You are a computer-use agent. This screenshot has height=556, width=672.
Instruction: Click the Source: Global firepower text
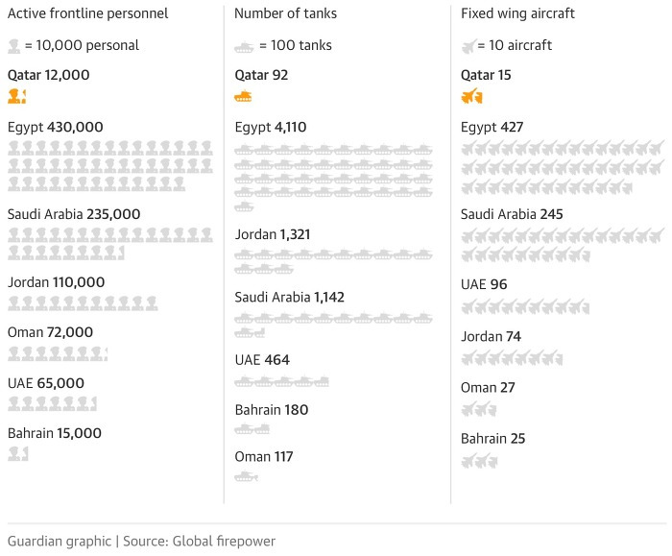pyautogui.click(x=200, y=541)
